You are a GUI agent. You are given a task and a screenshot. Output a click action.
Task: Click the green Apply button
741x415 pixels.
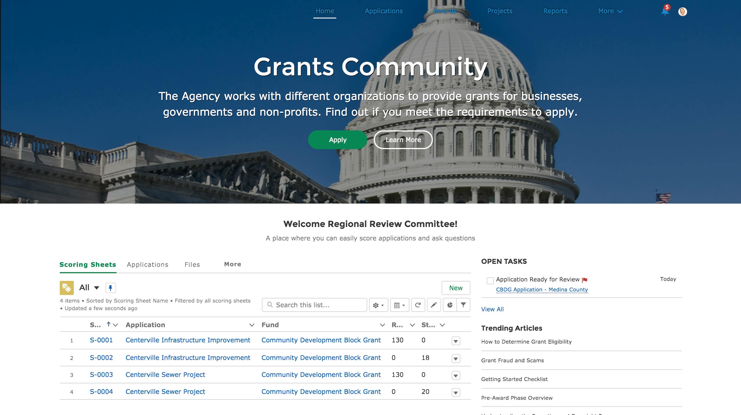click(x=338, y=140)
